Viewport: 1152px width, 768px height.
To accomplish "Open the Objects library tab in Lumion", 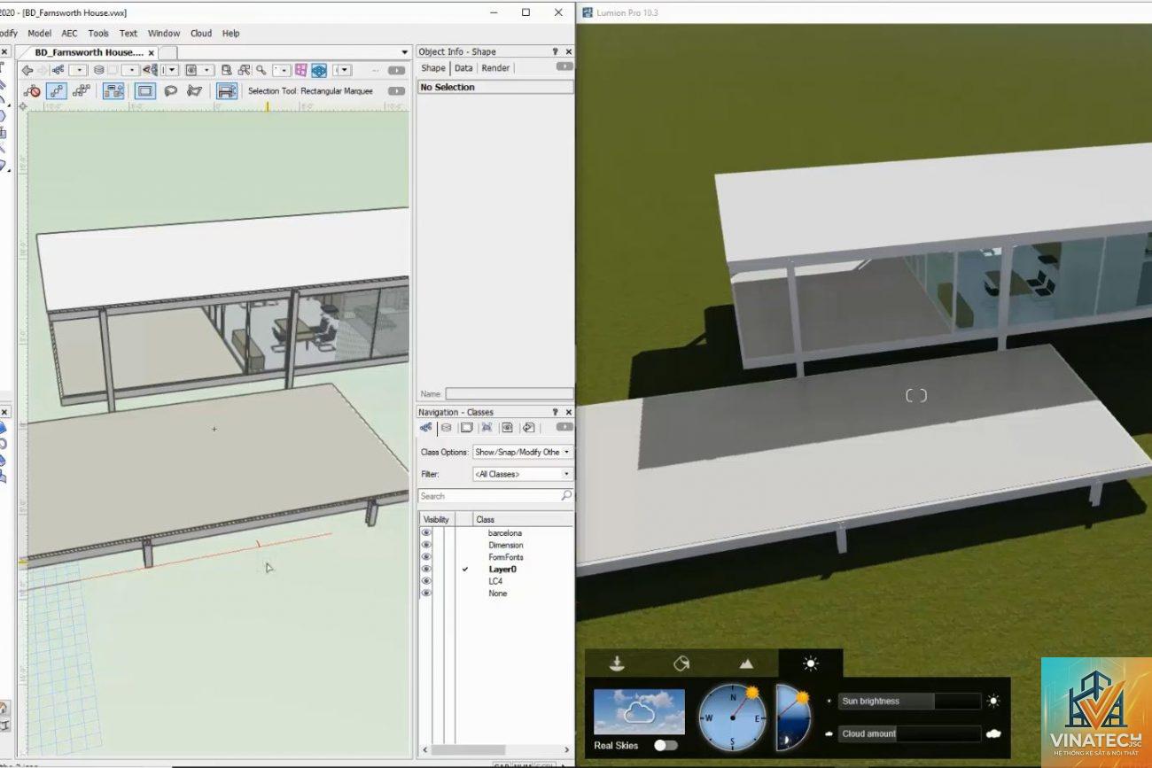I will (618, 663).
